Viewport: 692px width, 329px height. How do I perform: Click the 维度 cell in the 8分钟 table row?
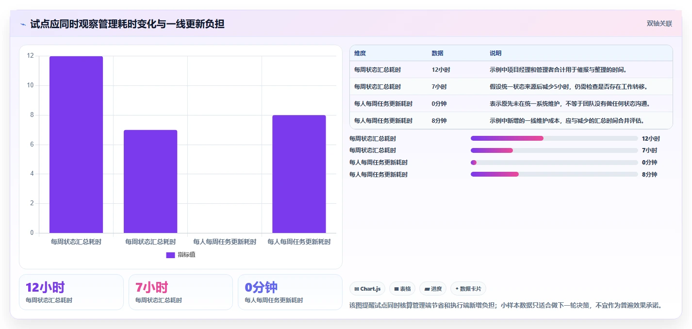pyautogui.click(x=383, y=121)
